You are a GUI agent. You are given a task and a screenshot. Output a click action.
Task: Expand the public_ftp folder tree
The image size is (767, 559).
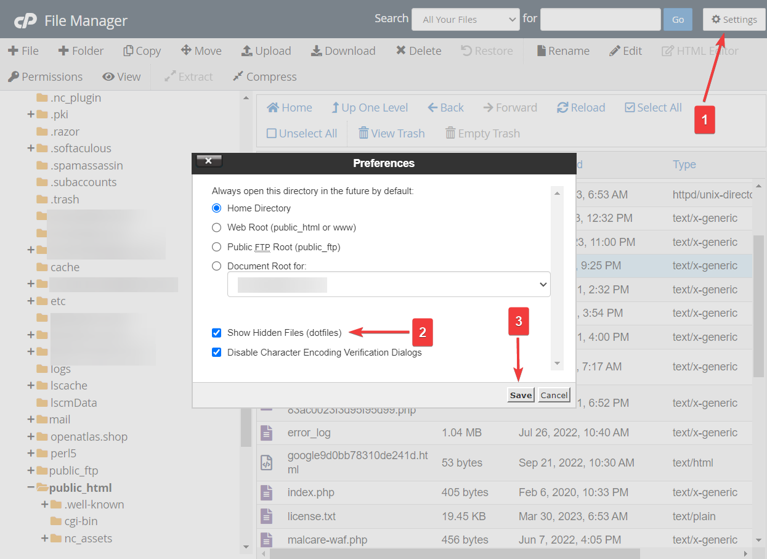(31, 470)
